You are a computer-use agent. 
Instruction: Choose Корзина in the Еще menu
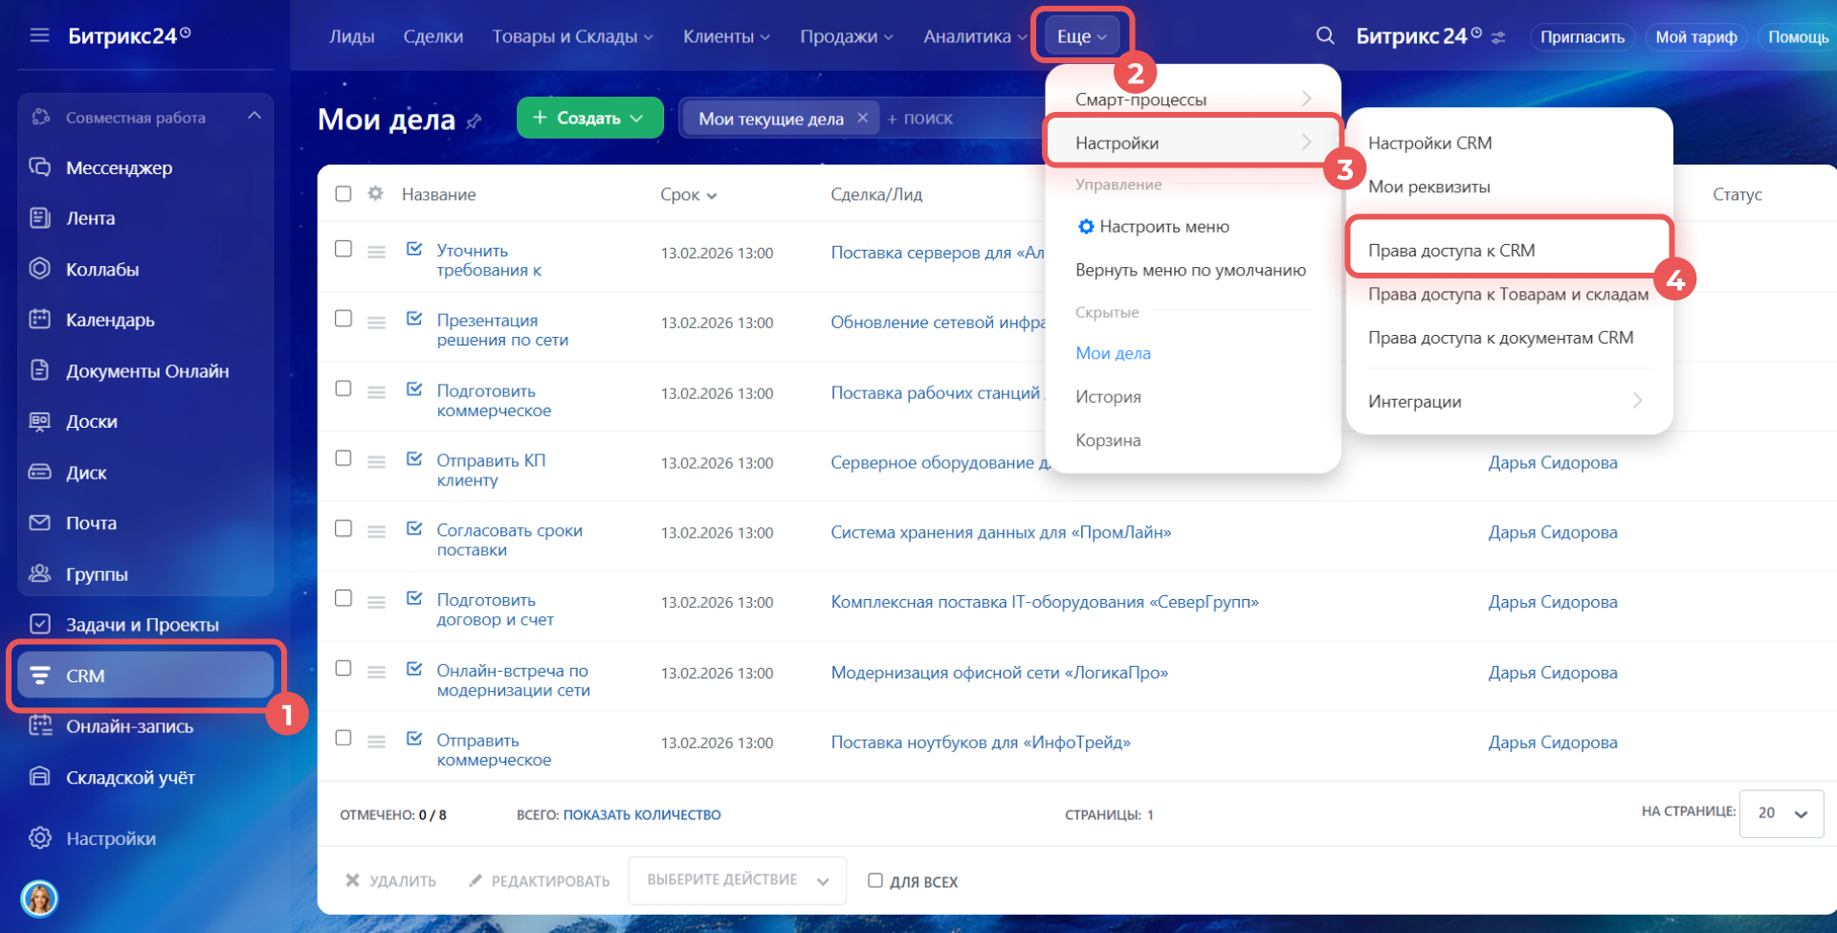(x=1107, y=440)
